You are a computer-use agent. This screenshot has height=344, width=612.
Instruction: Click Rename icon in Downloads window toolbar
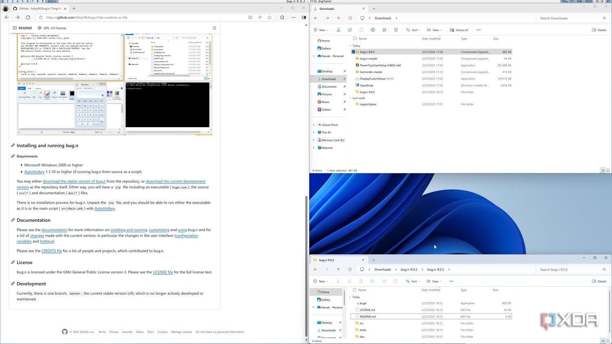(373, 30)
